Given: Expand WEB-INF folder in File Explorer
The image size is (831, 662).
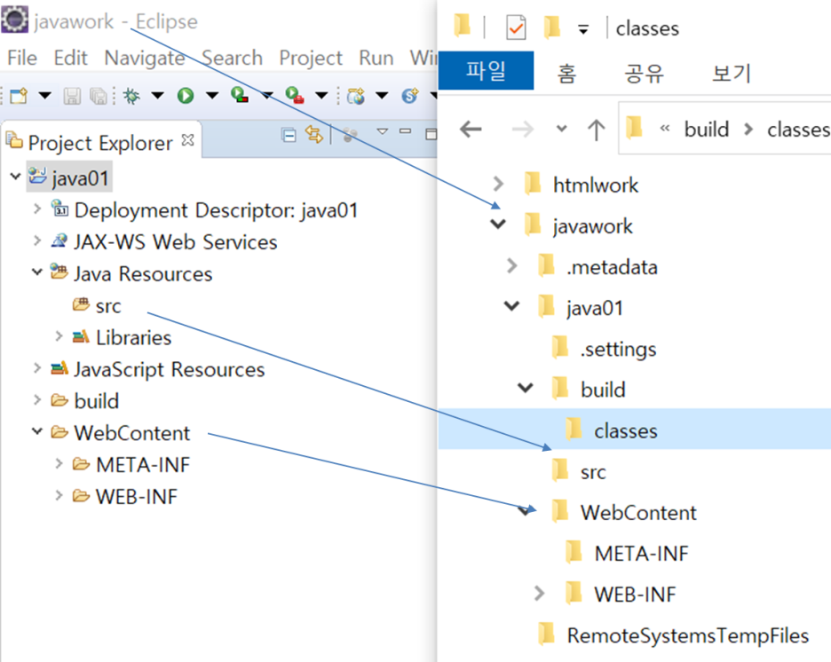Looking at the screenshot, I should pyautogui.click(x=539, y=593).
